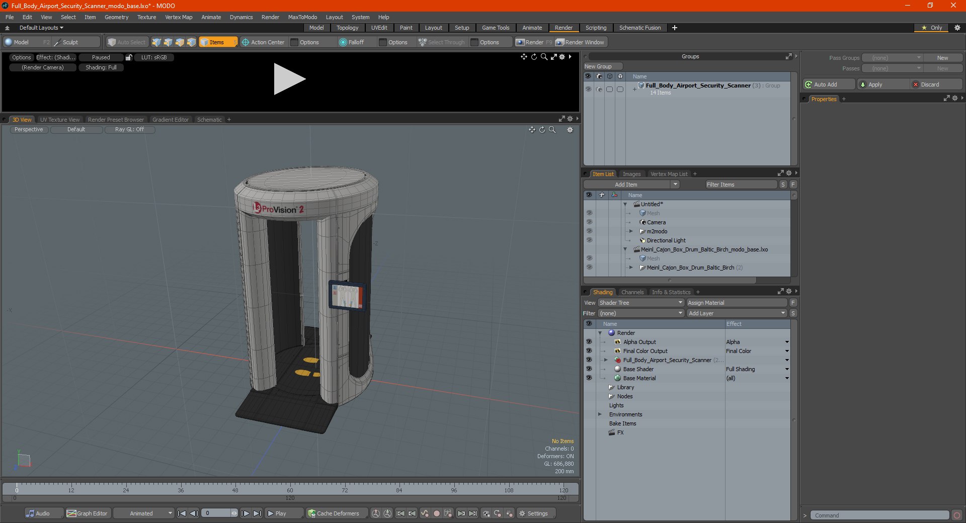Click the Discard button
The height and width of the screenshot is (523, 966).
coord(937,84)
